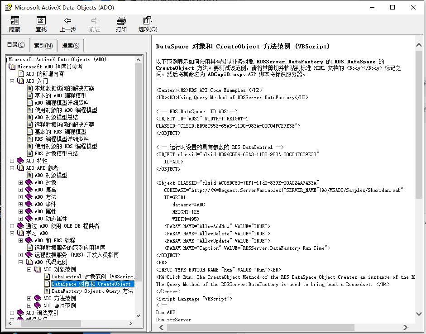Click the book icon beside ADO 方法范例

(x=38, y=298)
